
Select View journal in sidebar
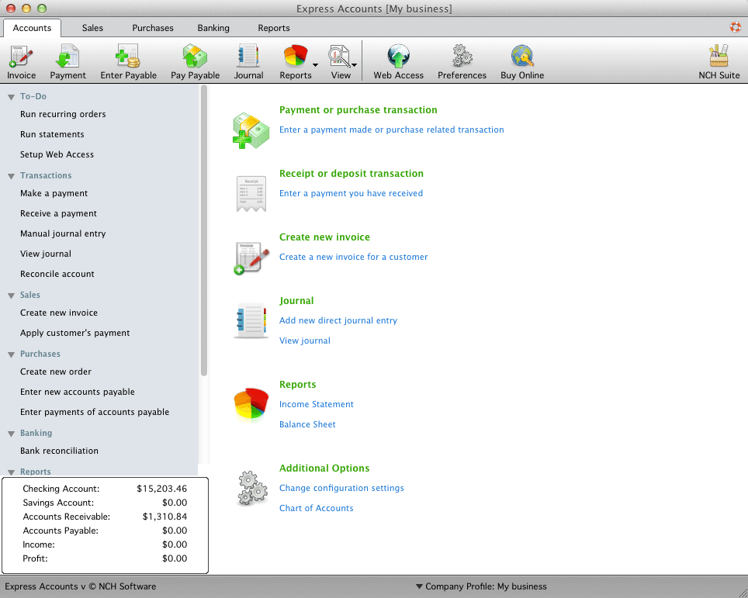pos(45,254)
